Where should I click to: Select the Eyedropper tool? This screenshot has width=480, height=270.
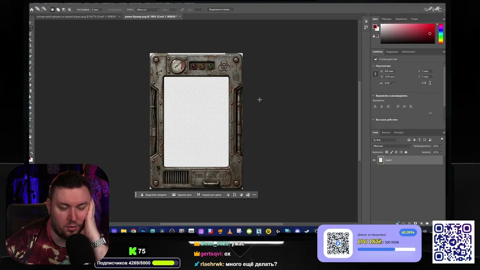[31, 57]
